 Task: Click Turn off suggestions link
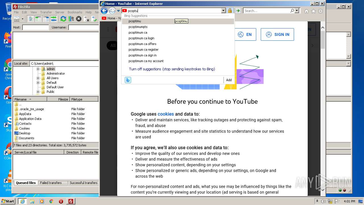pos(172,69)
